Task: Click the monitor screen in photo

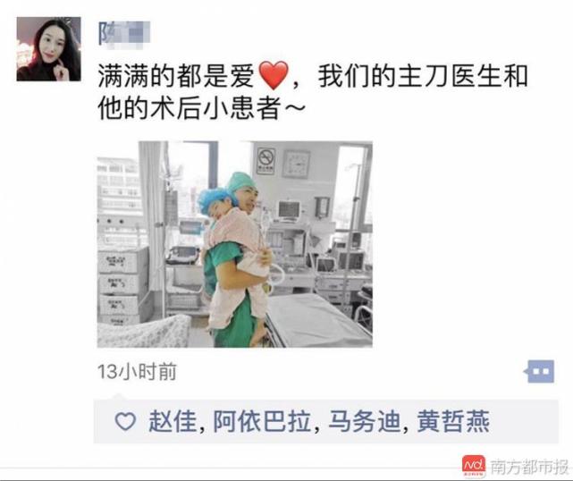Action: [290, 210]
